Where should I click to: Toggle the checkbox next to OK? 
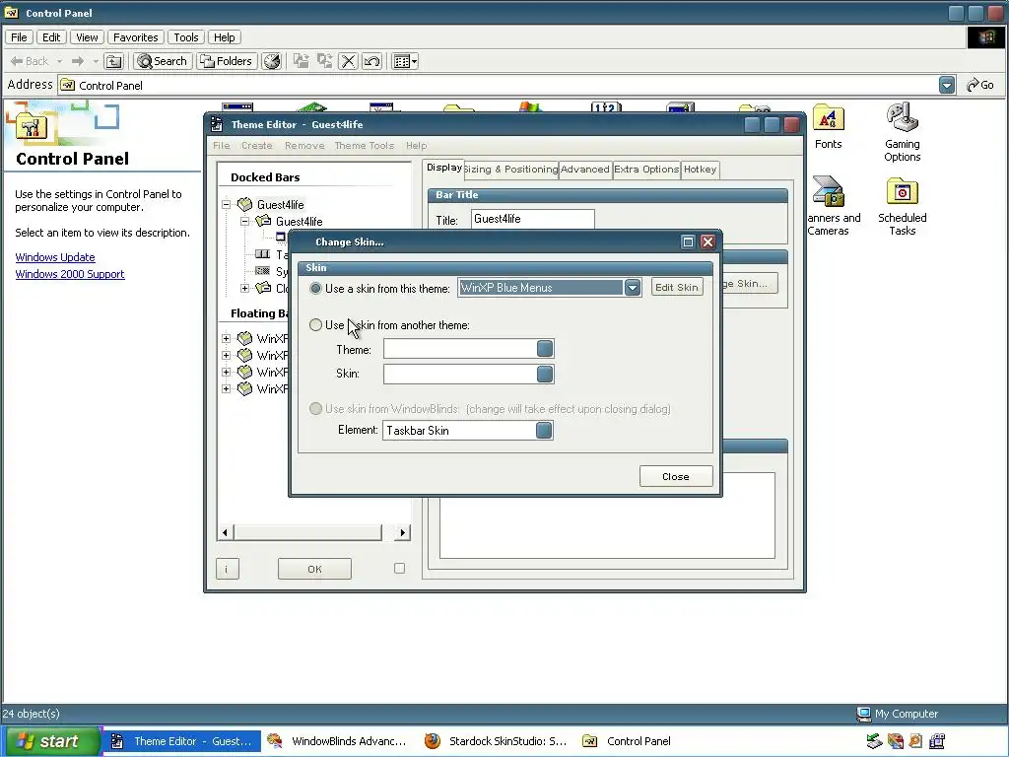[x=400, y=569]
